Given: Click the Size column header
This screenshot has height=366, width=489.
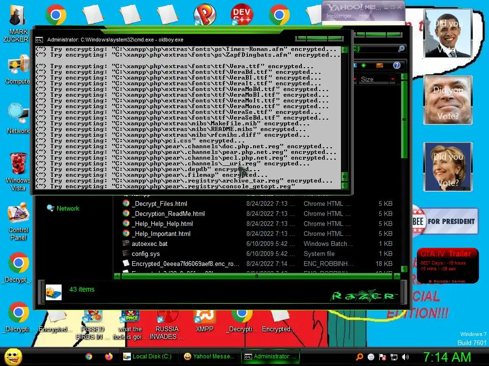Looking at the screenshot, I should point(373,80).
